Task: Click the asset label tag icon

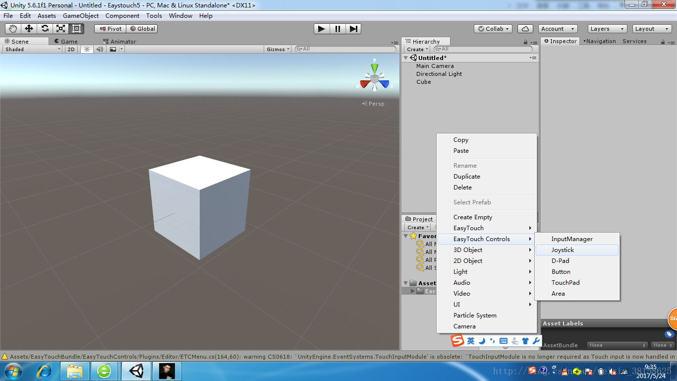Action: [669, 334]
